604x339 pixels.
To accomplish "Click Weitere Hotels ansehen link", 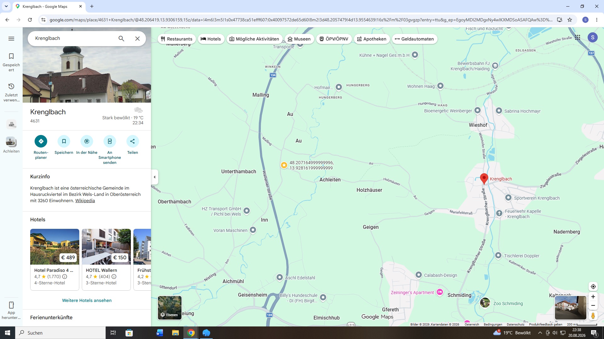I will [87, 300].
